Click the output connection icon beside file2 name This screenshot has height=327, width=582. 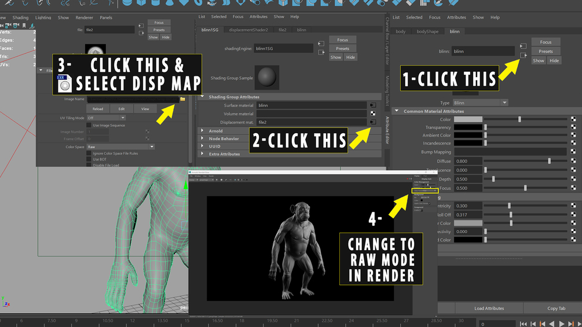tap(141, 33)
